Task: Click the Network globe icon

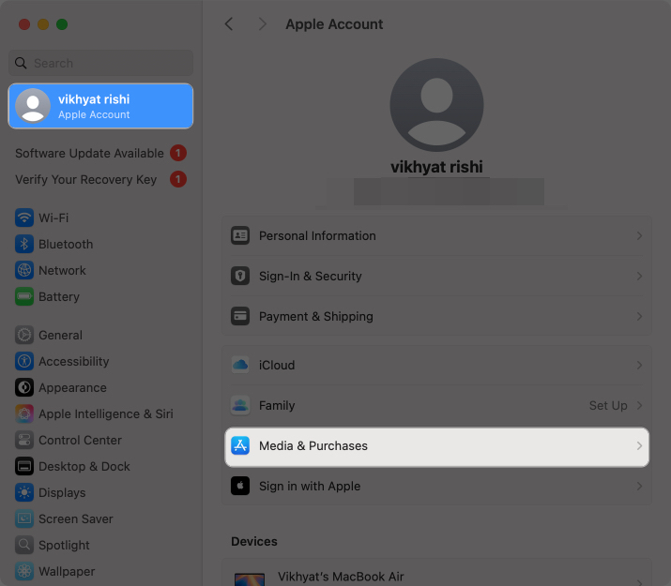Action: click(24, 271)
